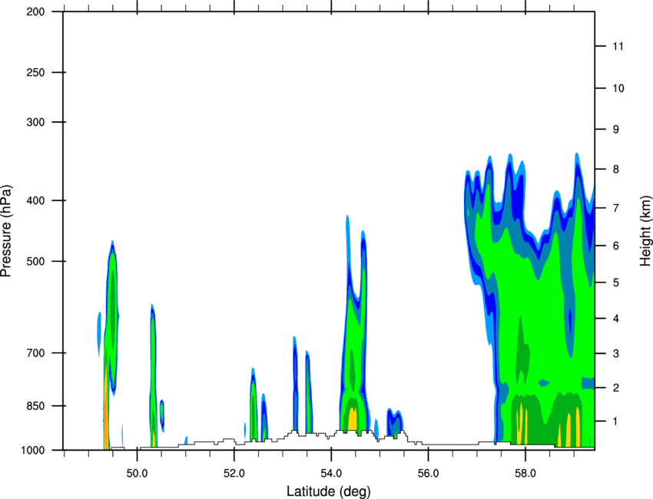Click the 58.0 latitude tick label
This screenshot has width=653, height=499.
pos(525,474)
